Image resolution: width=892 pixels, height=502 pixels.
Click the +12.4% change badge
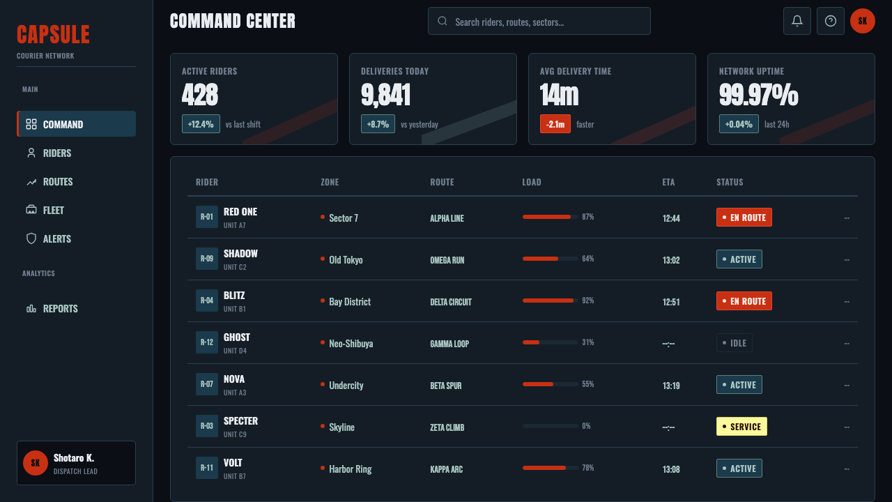pyautogui.click(x=201, y=124)
